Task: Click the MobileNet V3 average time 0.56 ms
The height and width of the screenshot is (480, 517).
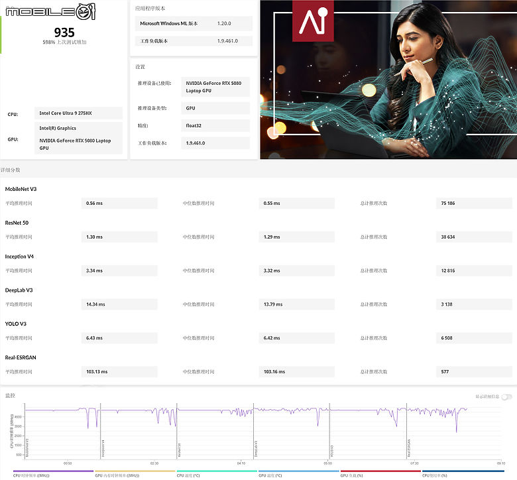Action: 119,204
